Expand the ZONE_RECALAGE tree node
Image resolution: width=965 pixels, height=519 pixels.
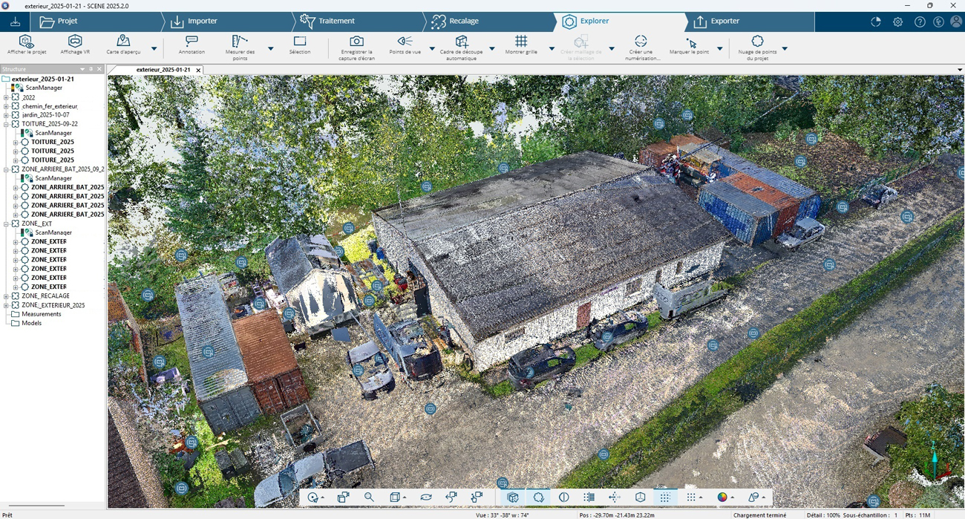point(6,296)
